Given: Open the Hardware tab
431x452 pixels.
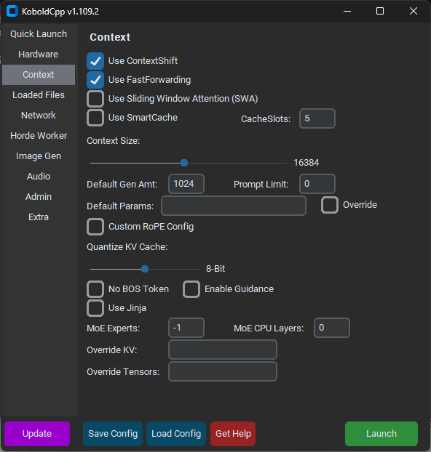Looking at the screenshot, I should click(39, 55).
